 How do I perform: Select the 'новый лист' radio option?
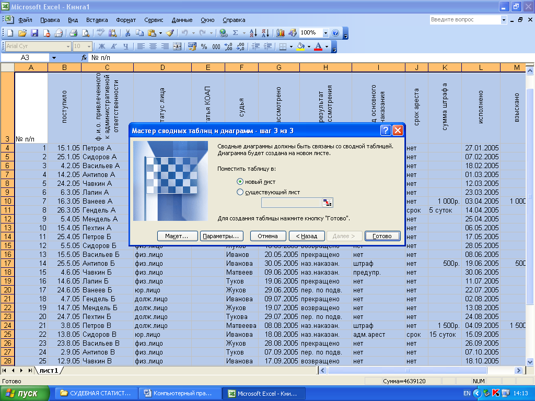[x=240, y=182]
